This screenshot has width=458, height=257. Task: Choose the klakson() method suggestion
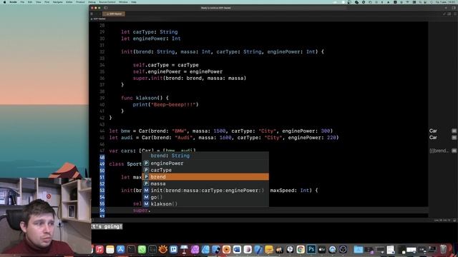point(205,203)
